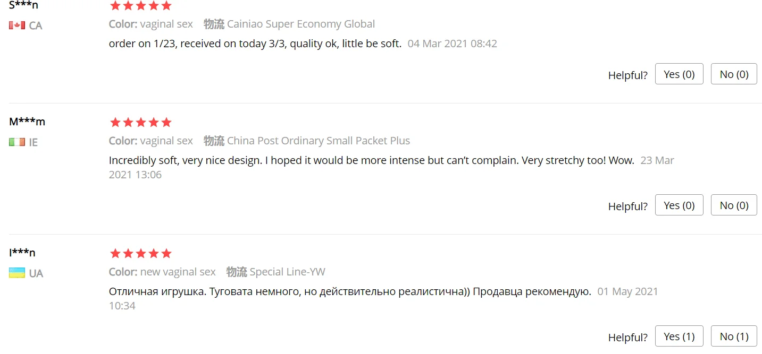Click Yes (1) on the Ukrainian review
Screen dimensions: 762x354
pos(679,336)
